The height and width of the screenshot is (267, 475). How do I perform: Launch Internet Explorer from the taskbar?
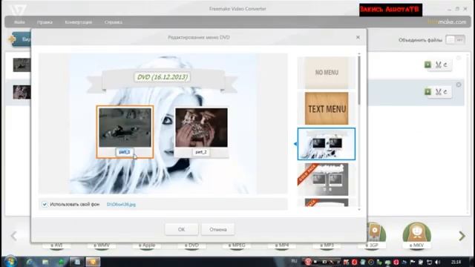click(30, 262)
